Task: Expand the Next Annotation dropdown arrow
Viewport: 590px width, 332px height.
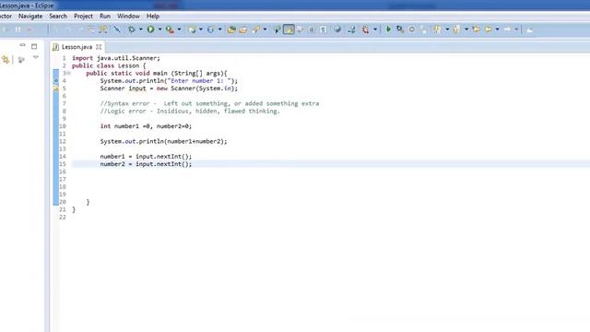Action: click(447, 30)
